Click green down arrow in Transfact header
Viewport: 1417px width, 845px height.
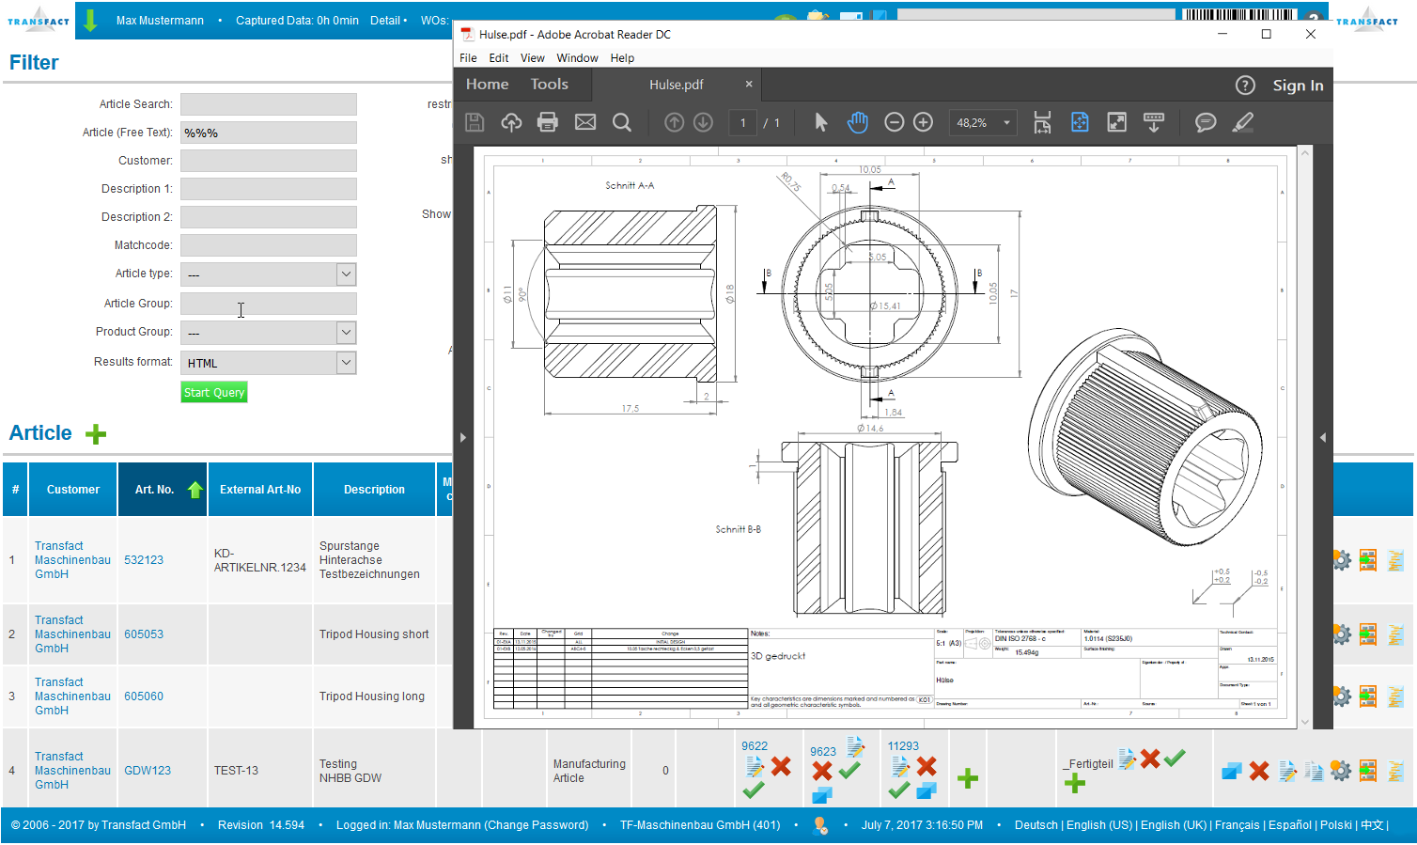90,20
